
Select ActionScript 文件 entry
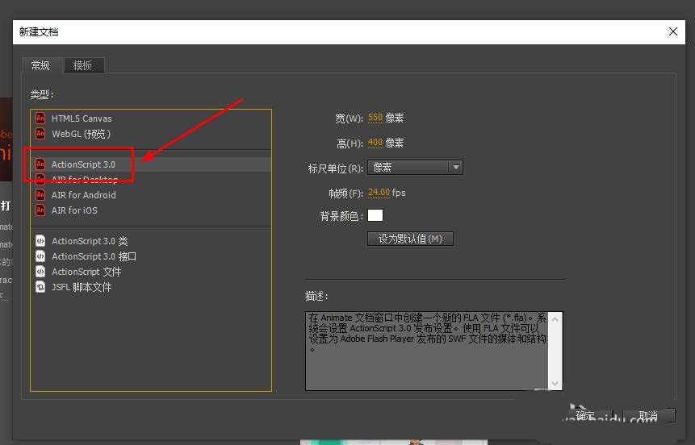[151, 272]
